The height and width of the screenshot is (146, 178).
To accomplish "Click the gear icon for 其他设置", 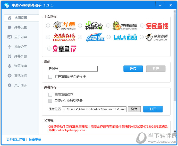I will click(x=10, y=75).
